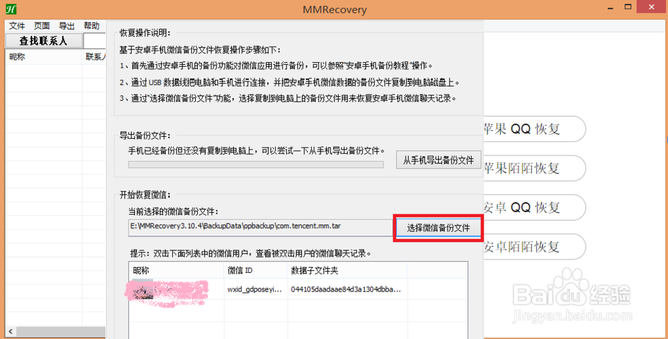Click the 昵称 column header in left contact list

point(43,57)
